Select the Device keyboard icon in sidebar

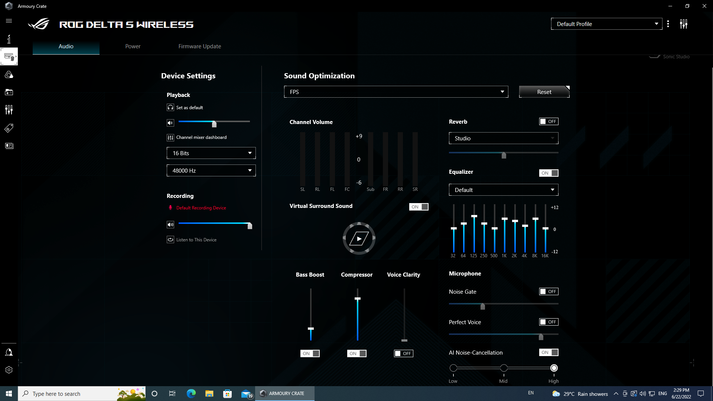(x=9, y=56)
